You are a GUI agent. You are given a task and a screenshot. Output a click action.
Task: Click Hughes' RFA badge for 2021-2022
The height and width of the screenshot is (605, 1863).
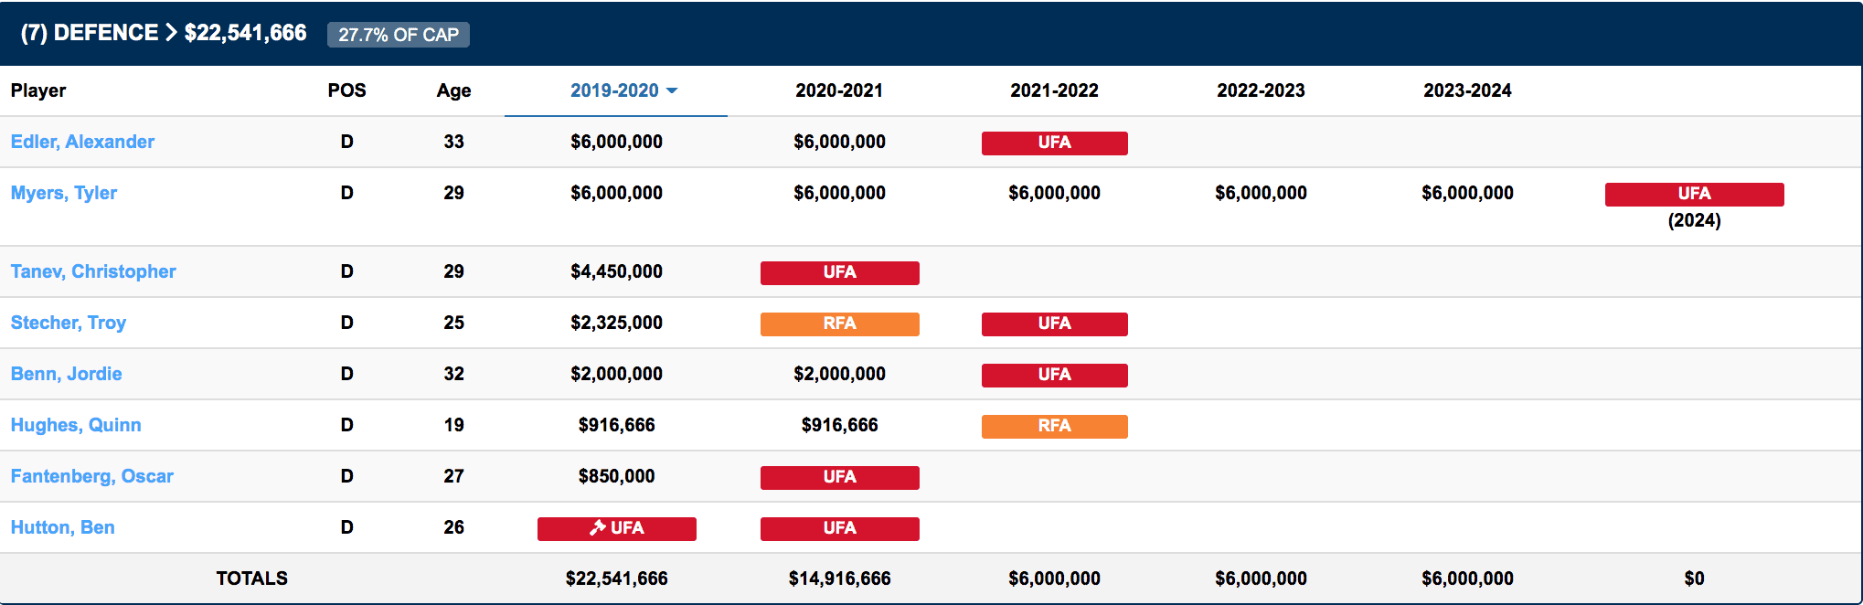point(1054,426)
